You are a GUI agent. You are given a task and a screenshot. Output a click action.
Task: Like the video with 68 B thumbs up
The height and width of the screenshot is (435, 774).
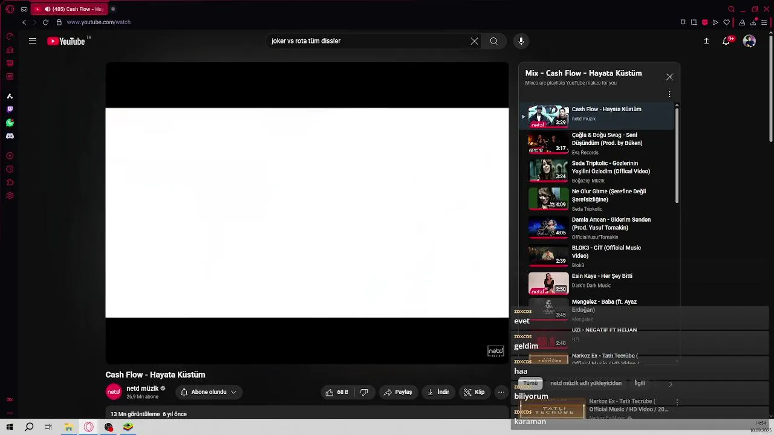337,392
